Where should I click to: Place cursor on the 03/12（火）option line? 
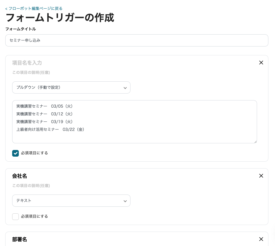click(44, 114)
